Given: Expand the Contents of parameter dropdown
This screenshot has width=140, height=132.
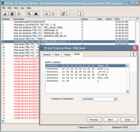Looking at the screenshot, I should pyautogui.click(x=116, y=99).
